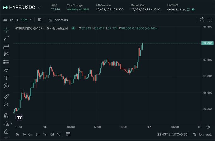215x141 pixels.
Task: Open go to date calendar
Action: tap(68, 134)
